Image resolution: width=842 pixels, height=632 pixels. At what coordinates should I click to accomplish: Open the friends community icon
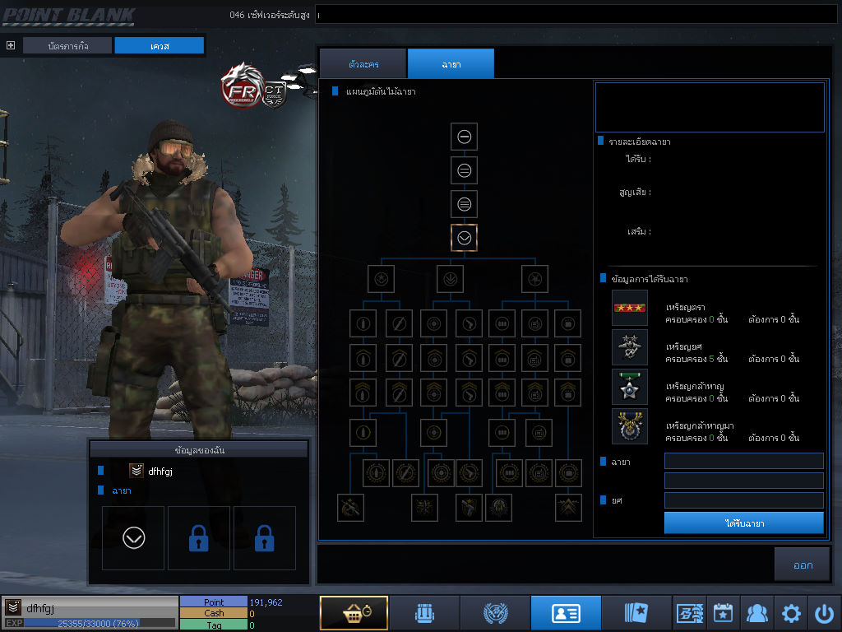(756, 613)
